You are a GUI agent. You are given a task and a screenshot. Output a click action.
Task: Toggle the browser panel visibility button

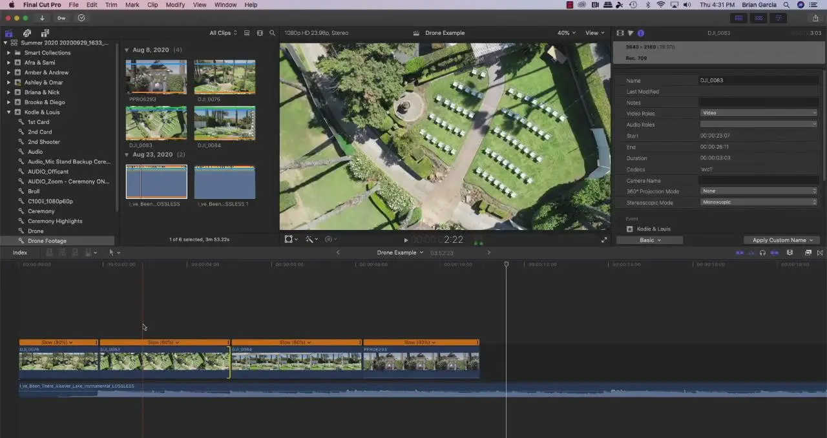tap(739, 18)
